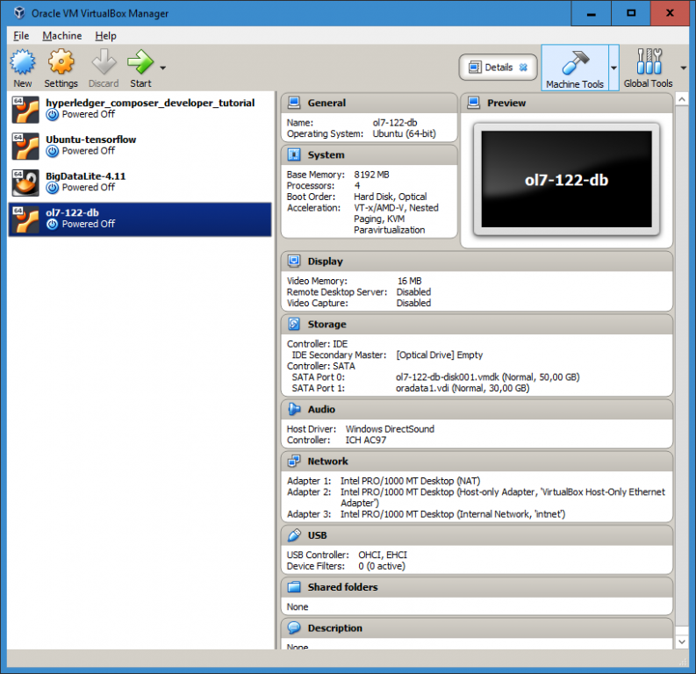
Task: Open the Machine menu
Action: (x=62, y=36)
